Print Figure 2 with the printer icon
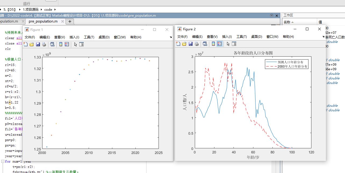 tap(197, 44)
